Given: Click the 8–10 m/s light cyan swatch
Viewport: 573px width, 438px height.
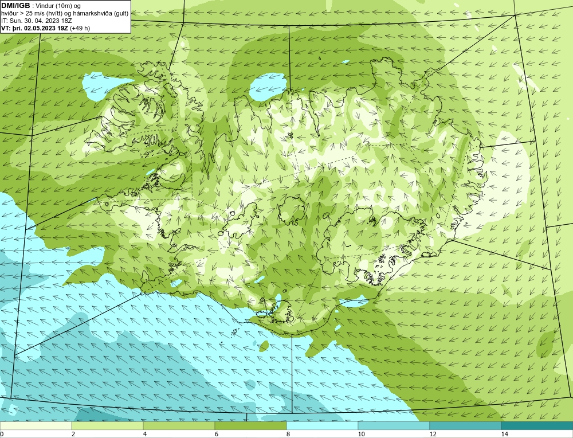Looking at the screenshot, I should coord(322,425).
